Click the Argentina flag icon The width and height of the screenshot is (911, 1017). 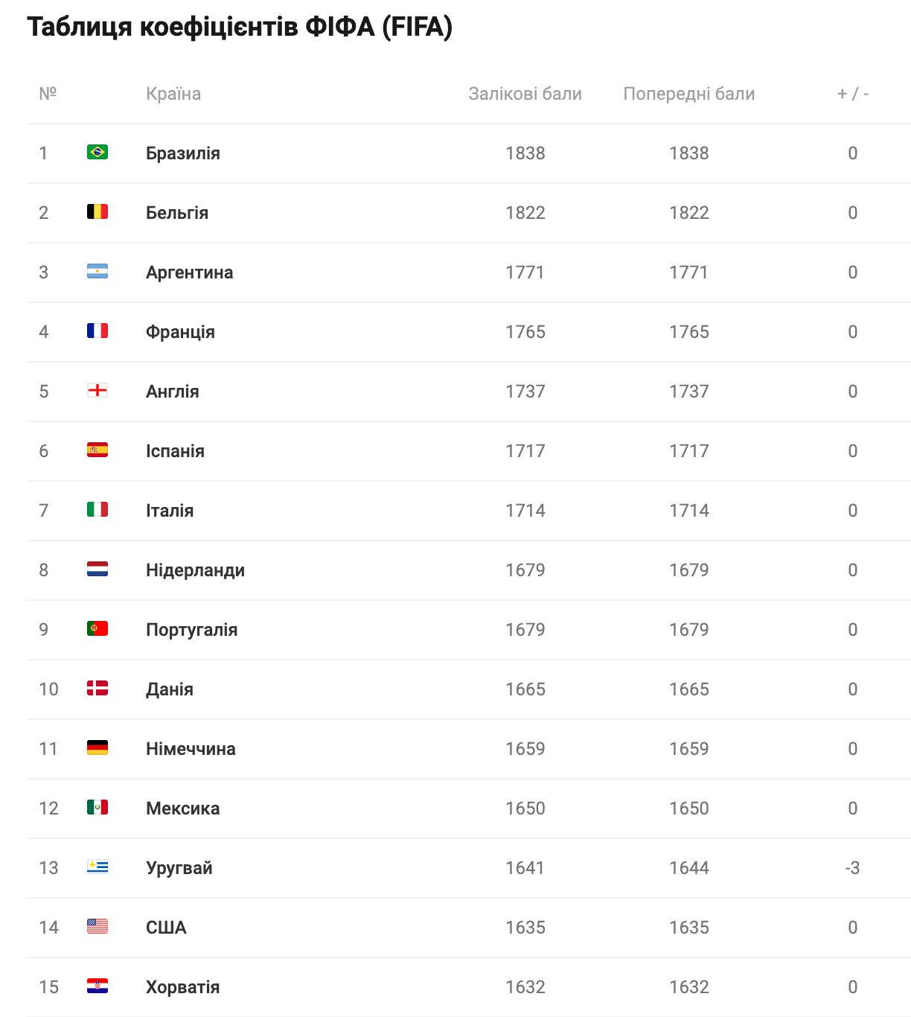click(98, 271)
